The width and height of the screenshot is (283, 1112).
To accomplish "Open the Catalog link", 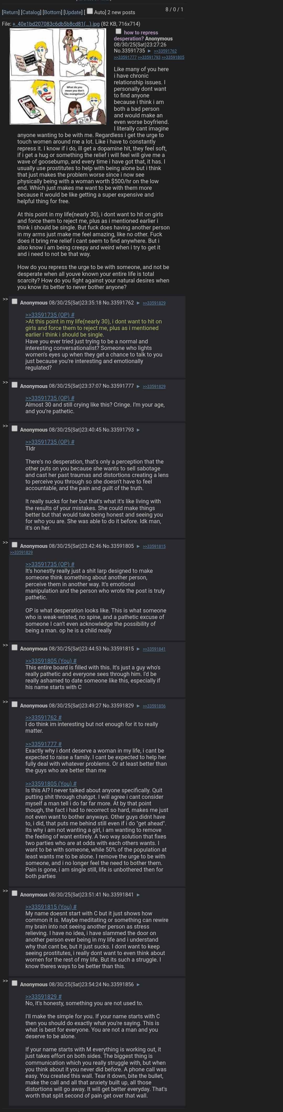I will pyautogui.click(x=31, y=13).
